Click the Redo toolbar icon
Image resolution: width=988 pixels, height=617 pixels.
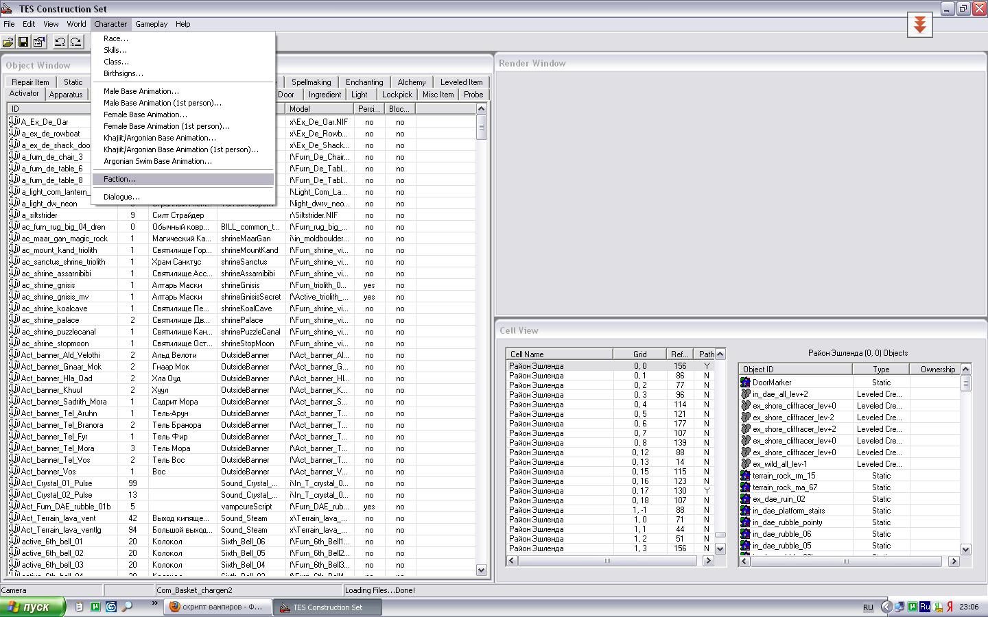75,42
